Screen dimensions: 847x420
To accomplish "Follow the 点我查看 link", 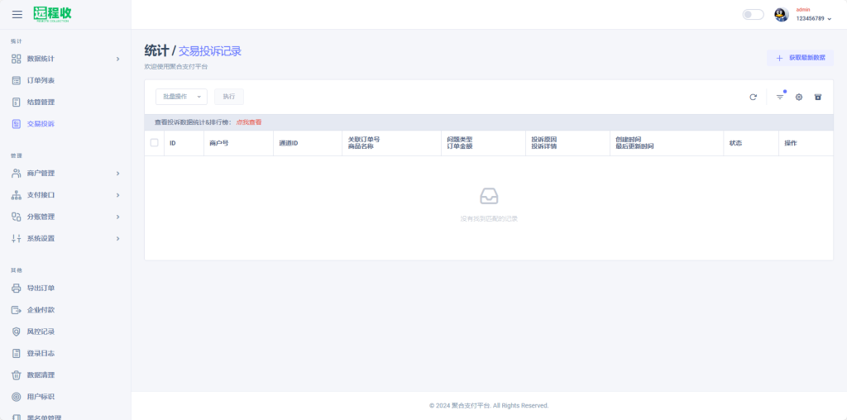I will click(x=249, y=122).
